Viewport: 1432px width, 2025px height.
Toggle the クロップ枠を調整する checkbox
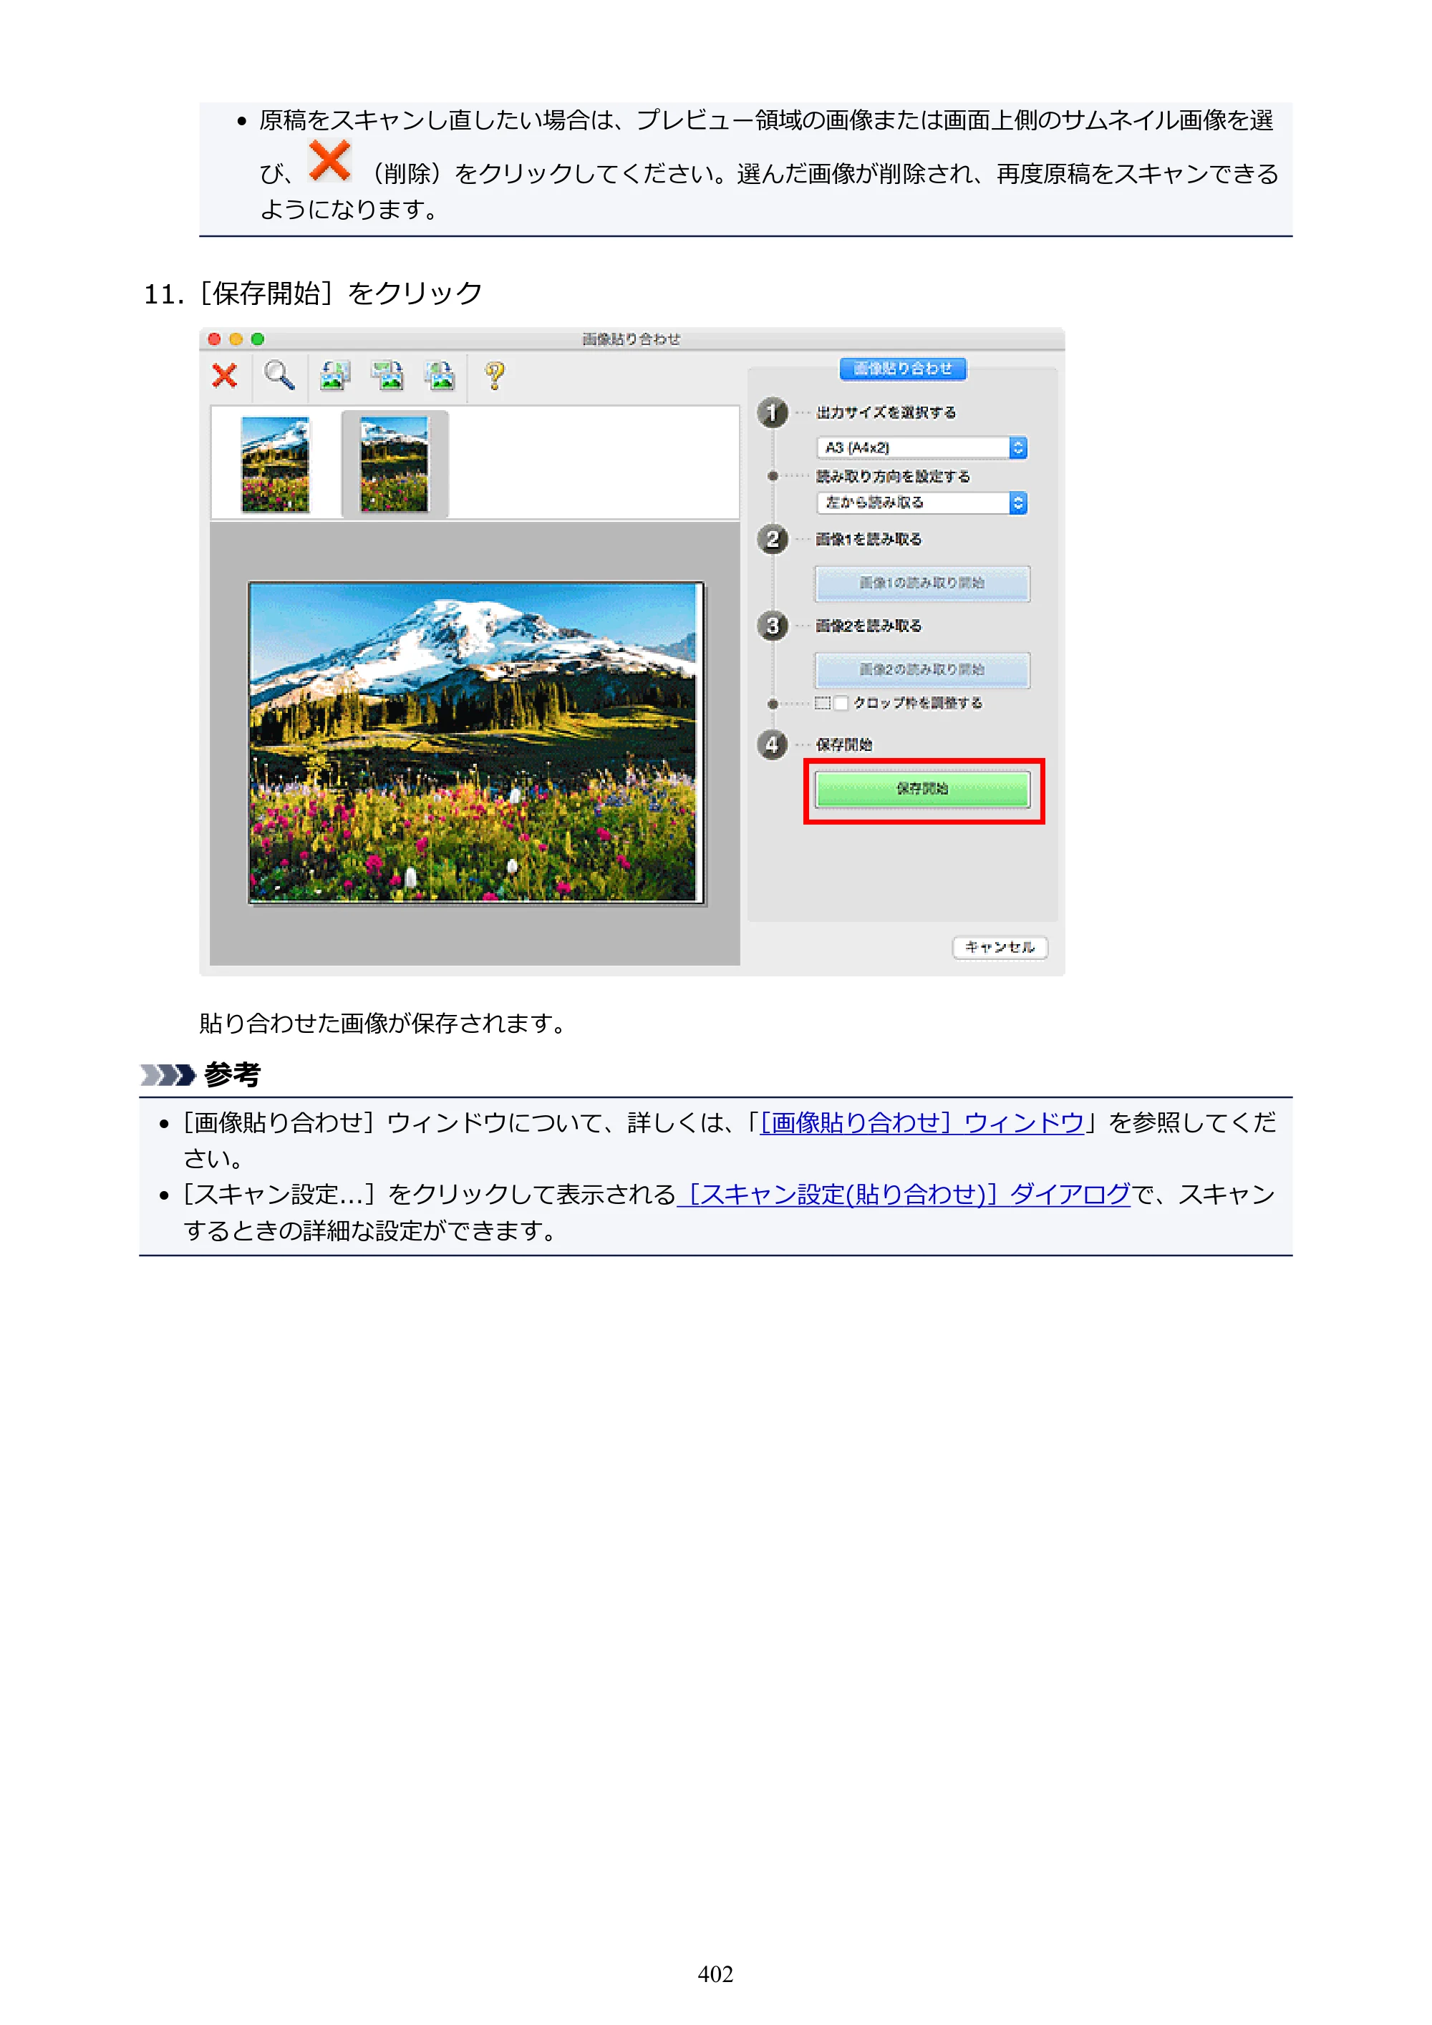click(841, 703)
